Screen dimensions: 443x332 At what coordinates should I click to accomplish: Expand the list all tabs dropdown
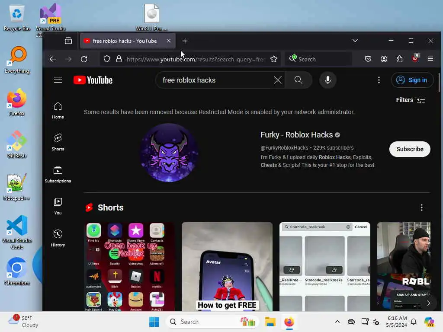click(x=355, y=41)
